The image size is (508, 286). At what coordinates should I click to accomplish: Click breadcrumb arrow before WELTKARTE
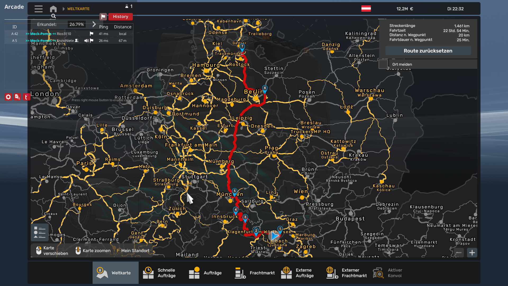click(x=63, y=9)
